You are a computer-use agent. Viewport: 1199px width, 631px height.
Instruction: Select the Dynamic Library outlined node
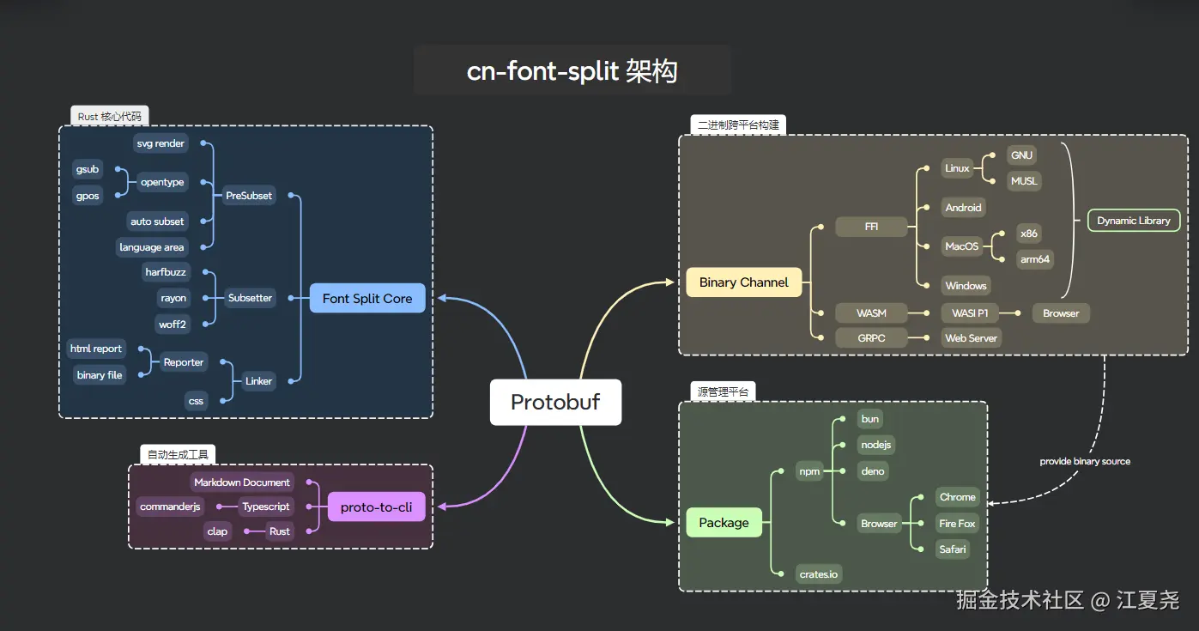coord(1134,221)
